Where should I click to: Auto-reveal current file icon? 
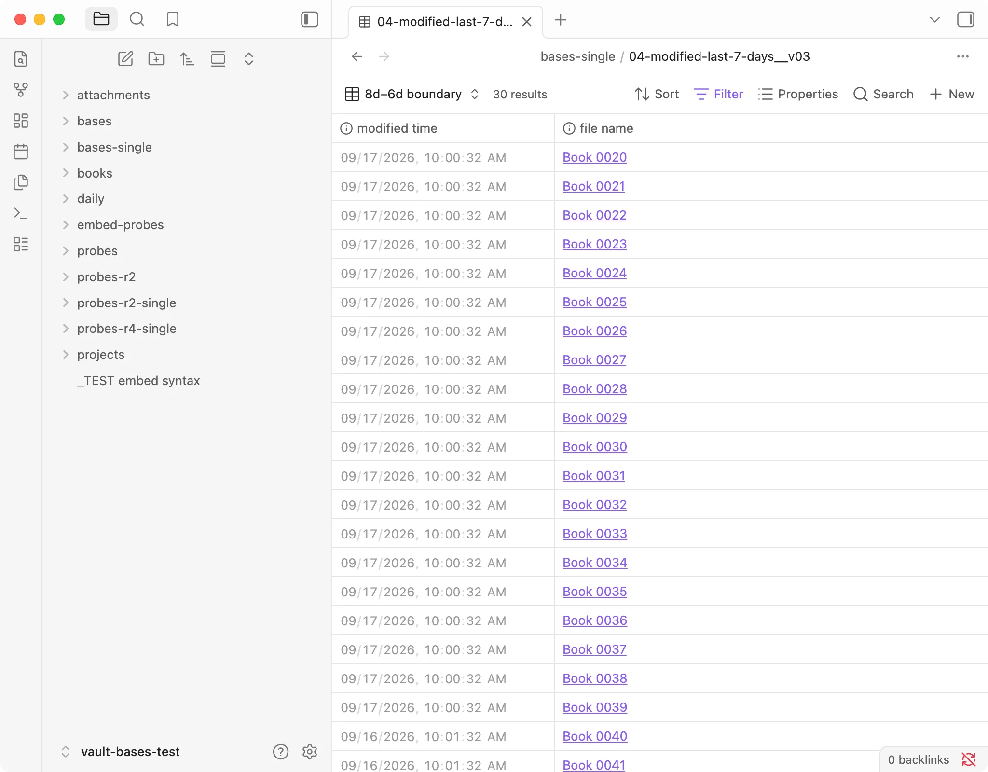tap(218, 59)
